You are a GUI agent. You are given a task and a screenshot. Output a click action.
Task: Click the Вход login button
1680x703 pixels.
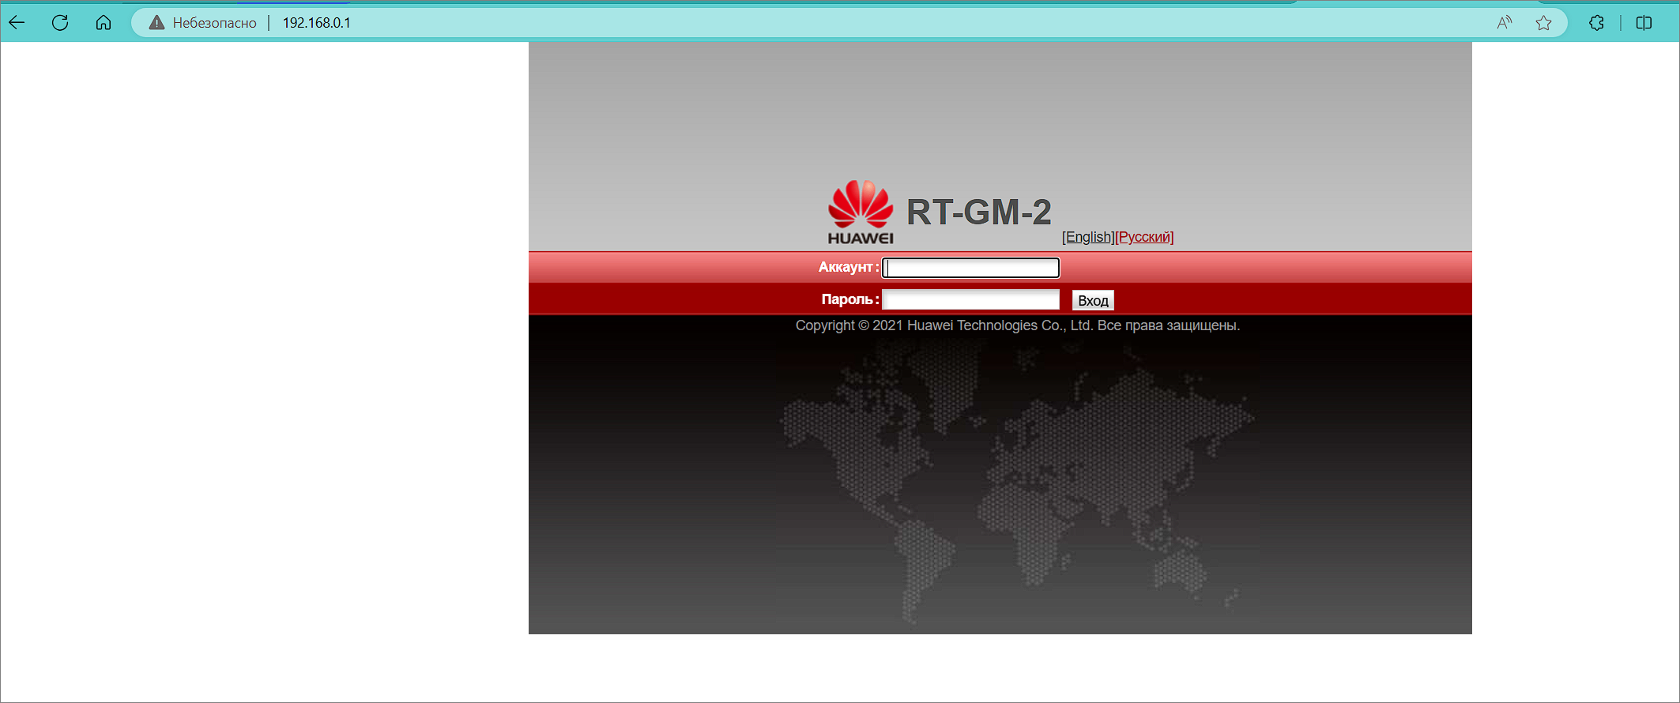1093,300
